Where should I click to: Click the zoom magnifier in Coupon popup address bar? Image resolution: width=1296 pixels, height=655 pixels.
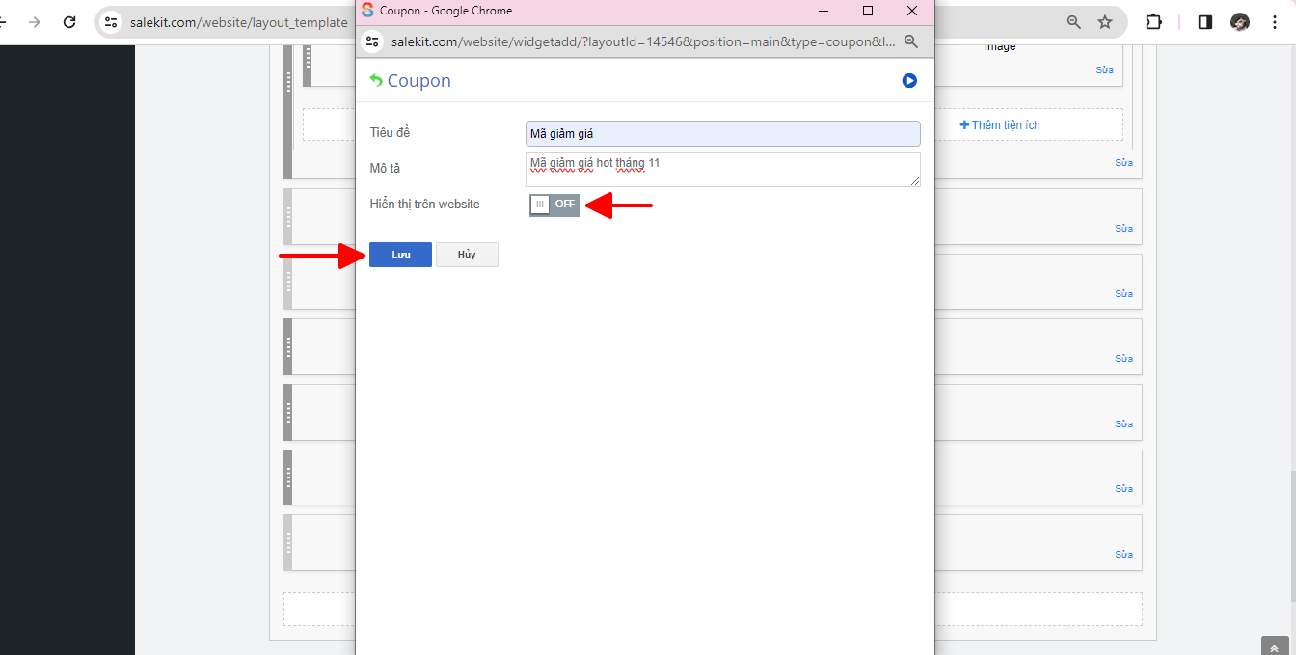[x=910, y=41]
